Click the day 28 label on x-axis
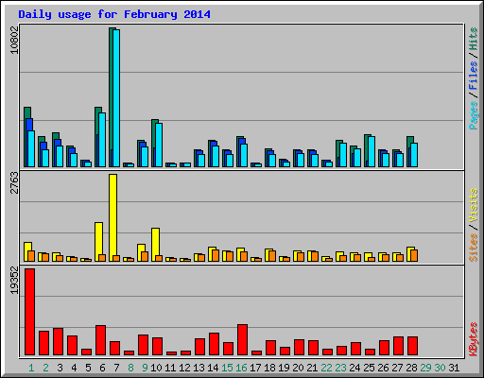This screenshot has height=378, width=484. point(411,368)
